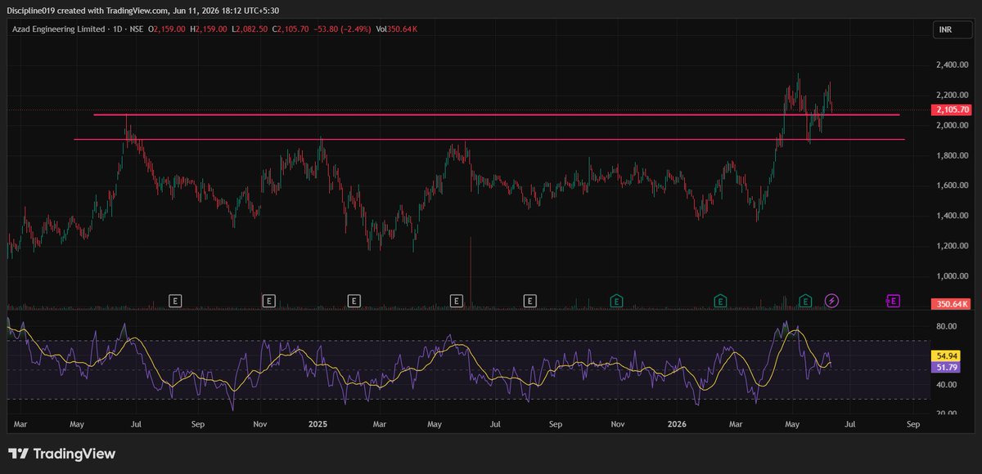982x474 pixels.
Task: Click the −53.80 (−2.49%) change text
Action: pyautogui.click(x=342, y=29)
